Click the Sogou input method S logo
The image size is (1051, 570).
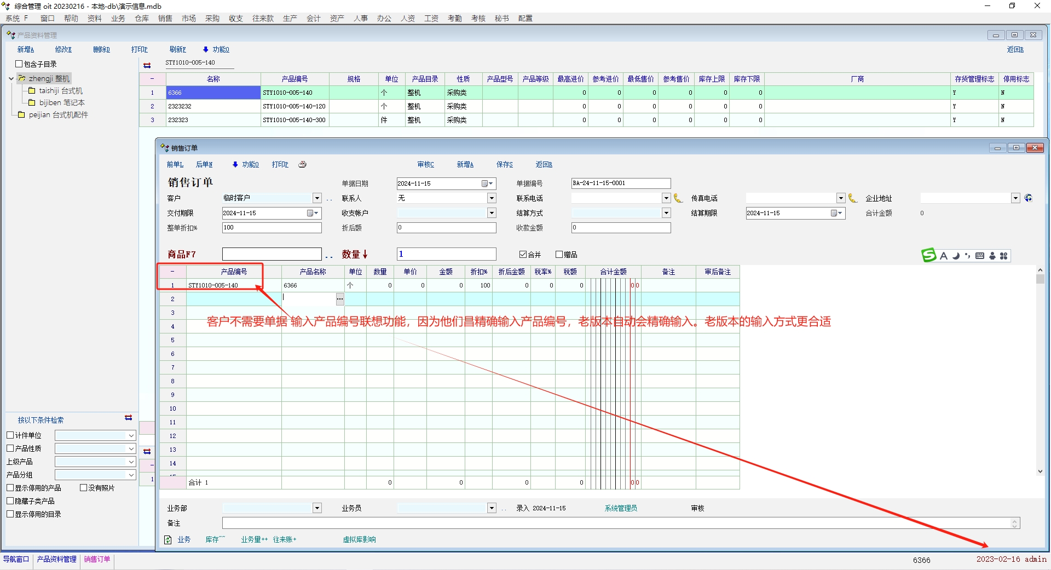click(929, 255)
